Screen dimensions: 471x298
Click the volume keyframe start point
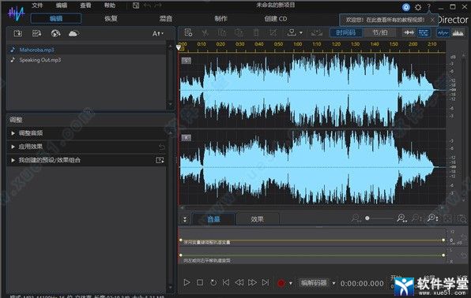pos(180,240)
